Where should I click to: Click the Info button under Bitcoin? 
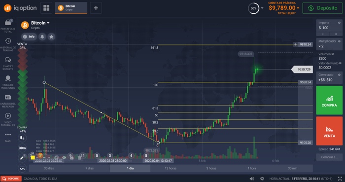click(29, 36)
